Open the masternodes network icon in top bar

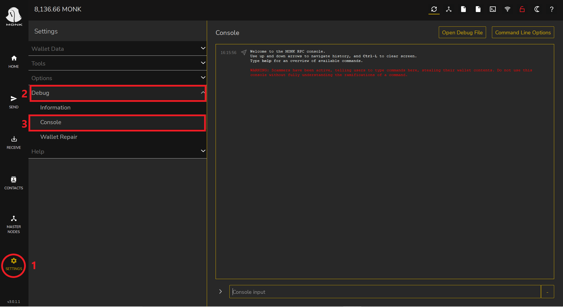tap(448, 9)
